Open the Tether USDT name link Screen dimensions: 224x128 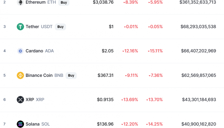[39, 27]
